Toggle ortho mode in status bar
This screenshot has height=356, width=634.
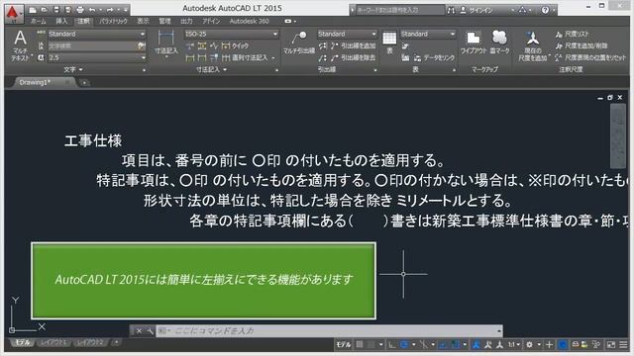(x=392, y=344)
